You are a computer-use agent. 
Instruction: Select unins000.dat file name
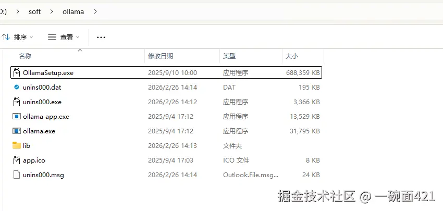42,88
